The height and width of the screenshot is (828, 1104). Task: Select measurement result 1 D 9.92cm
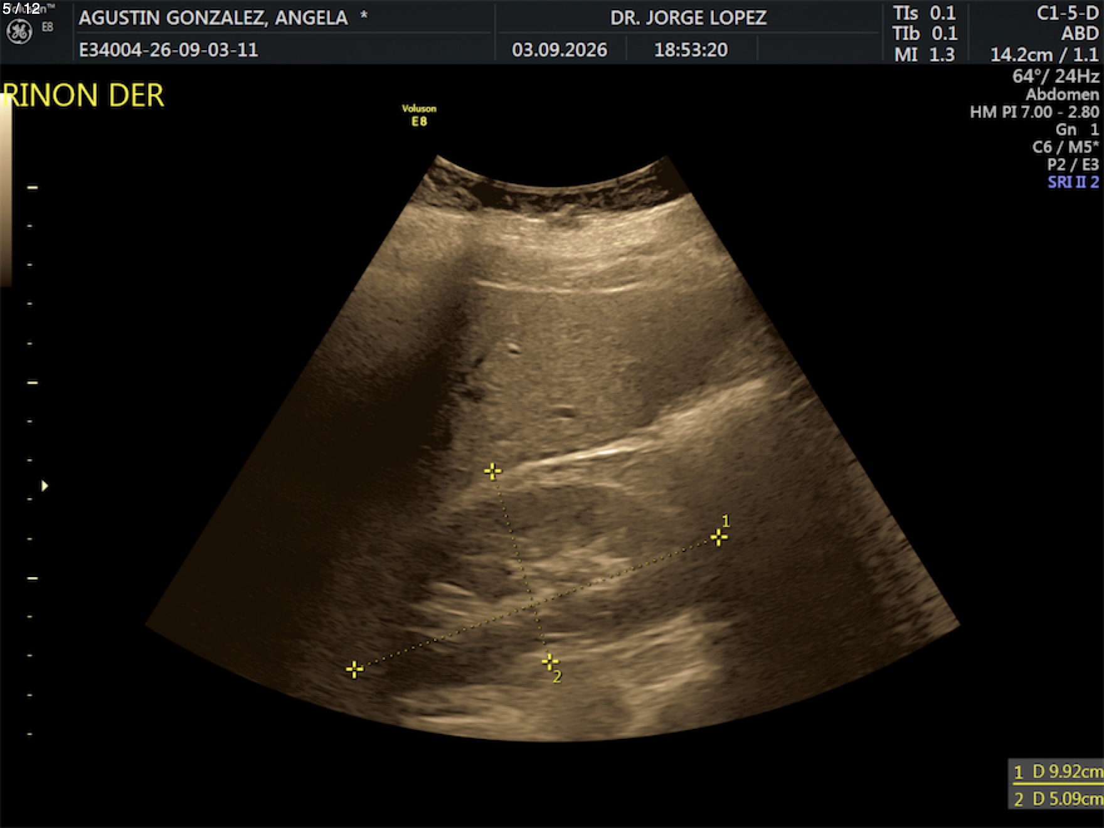click(1058, 772)
